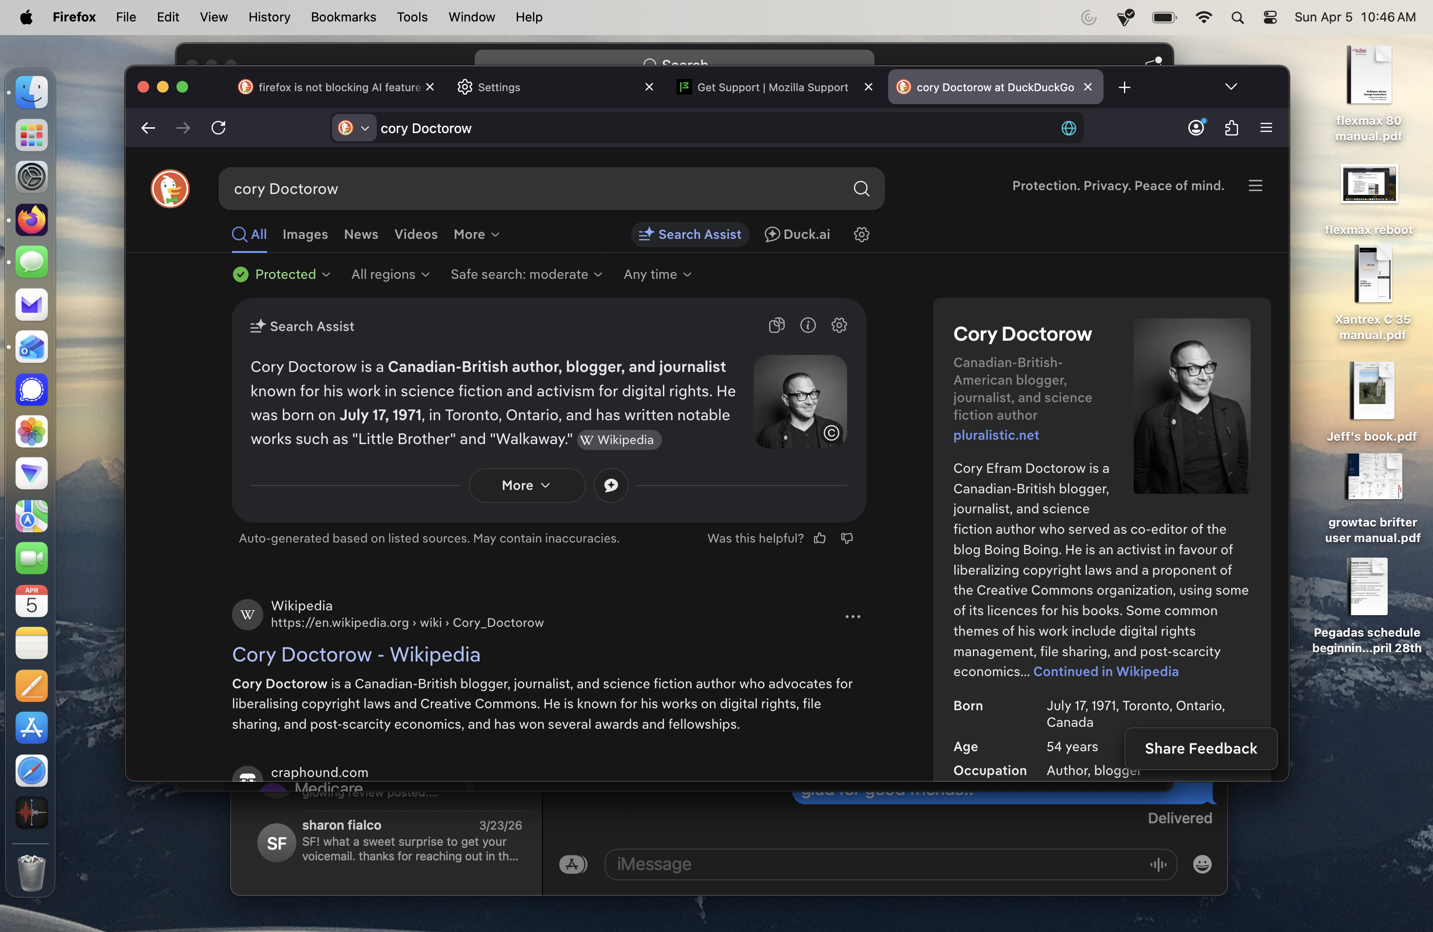Image resolution: width=1433 pixels, height=932 pixels.
Task: Expand the Any time filter
Action: tap(657, 274)
